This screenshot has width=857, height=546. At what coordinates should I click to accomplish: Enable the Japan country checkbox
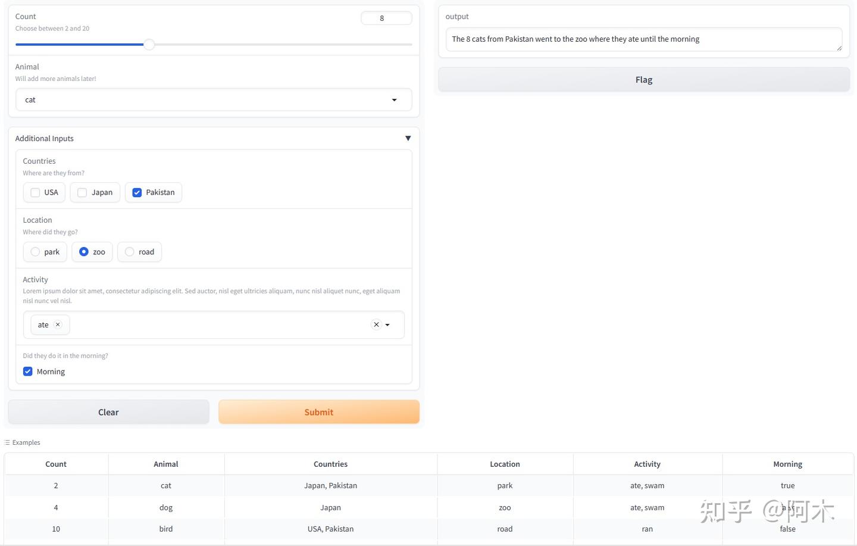83,192
